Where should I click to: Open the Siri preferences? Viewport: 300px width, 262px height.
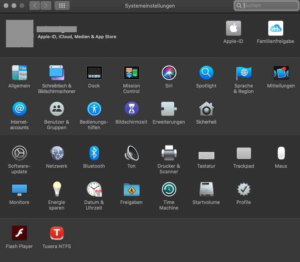[x=169, y=73]
